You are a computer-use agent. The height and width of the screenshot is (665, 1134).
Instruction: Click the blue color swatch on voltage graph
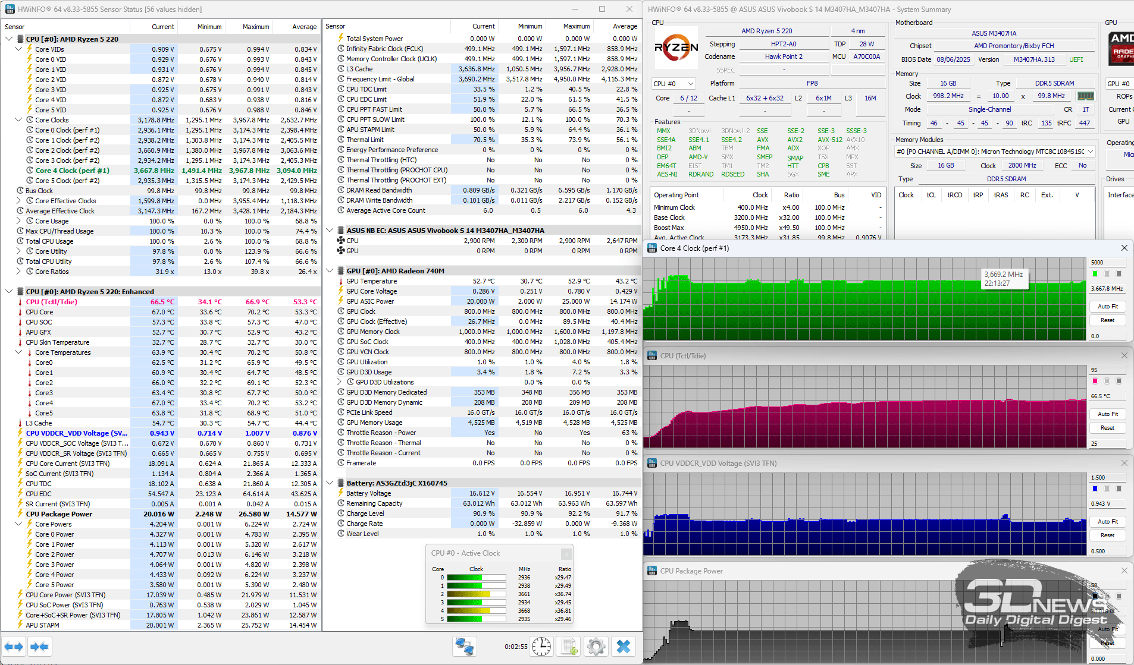(x=1095, y=489)
